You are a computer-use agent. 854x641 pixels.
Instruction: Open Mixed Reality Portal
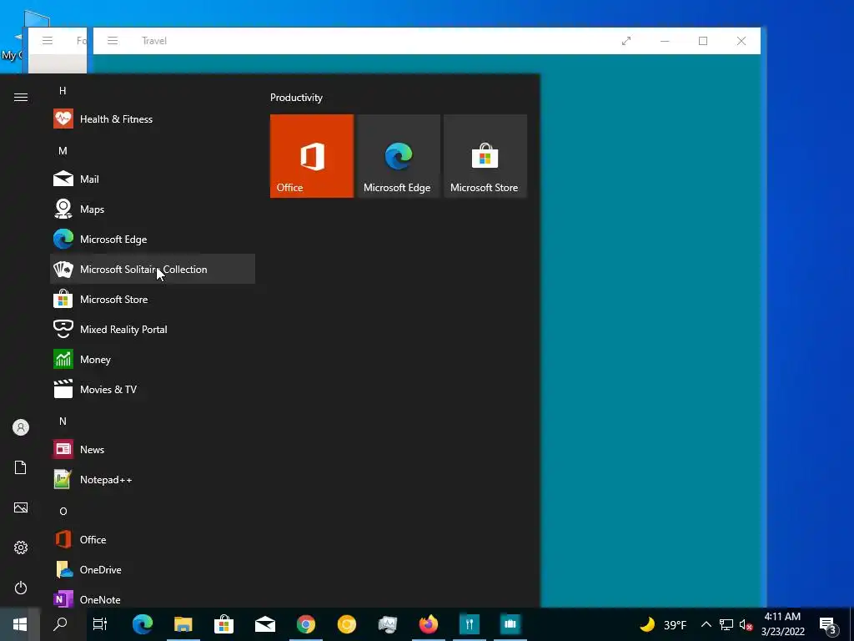pos(153,329)
